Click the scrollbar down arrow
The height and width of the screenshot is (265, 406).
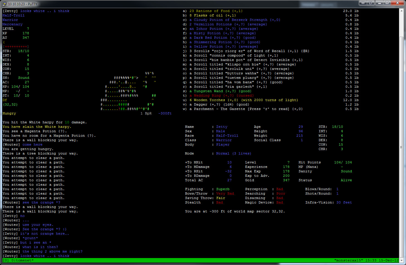click(401, 260)
